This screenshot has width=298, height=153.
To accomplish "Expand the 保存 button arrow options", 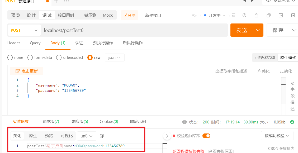I will pos(294,30).
